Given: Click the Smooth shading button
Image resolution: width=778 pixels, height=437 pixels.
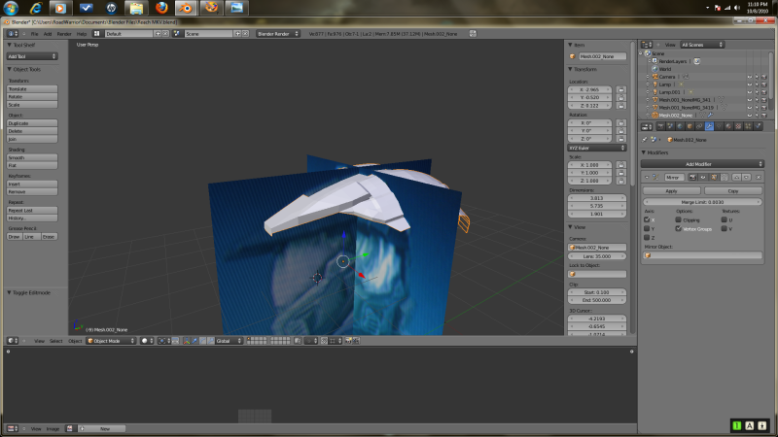Looking at the screenshot, I should click(32, 157).
